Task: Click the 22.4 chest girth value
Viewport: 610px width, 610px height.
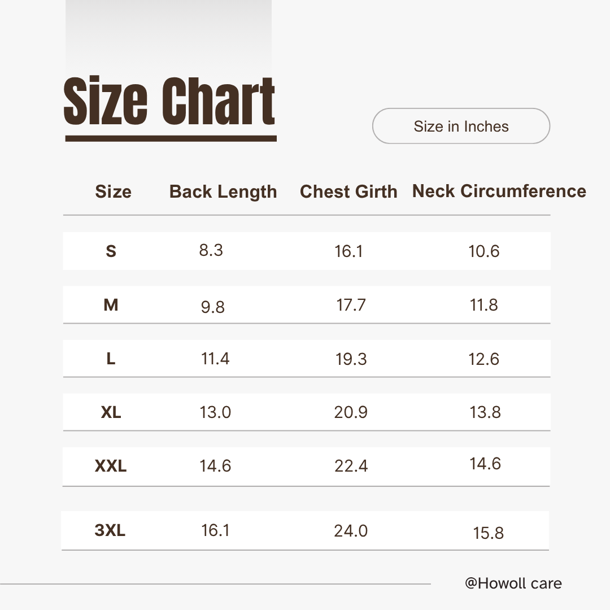Action: pyautogui.click(x=351, y=466)
